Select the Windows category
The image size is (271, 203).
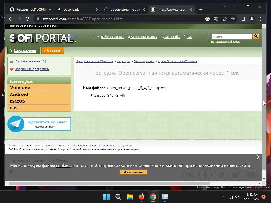pos(39,87)
